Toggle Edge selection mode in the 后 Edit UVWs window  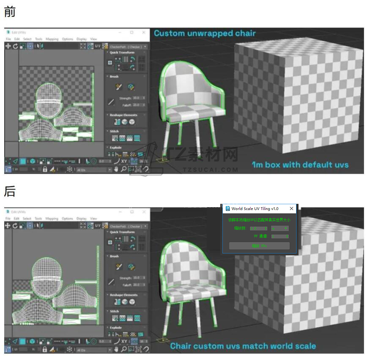pyautogui.click(x=15, y=341)
